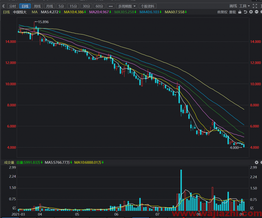Click the 04 month axis label

[40, 214]
